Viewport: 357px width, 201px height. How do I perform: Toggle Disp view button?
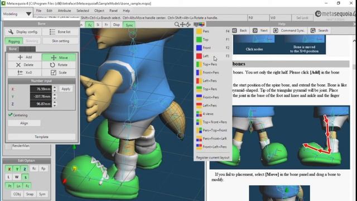117,25
